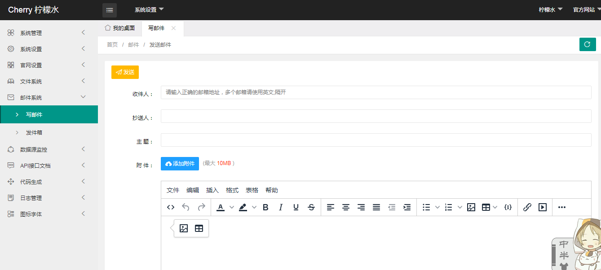Screen dimensions: 601x270
Task: Open the 官方网站 dropdown
Action: click(587, 10)
